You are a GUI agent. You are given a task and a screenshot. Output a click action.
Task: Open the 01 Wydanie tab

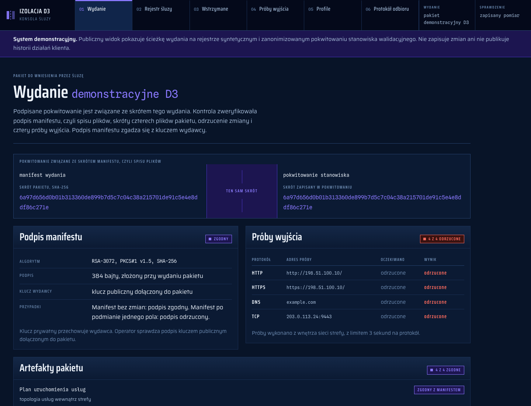click(104, 15)
